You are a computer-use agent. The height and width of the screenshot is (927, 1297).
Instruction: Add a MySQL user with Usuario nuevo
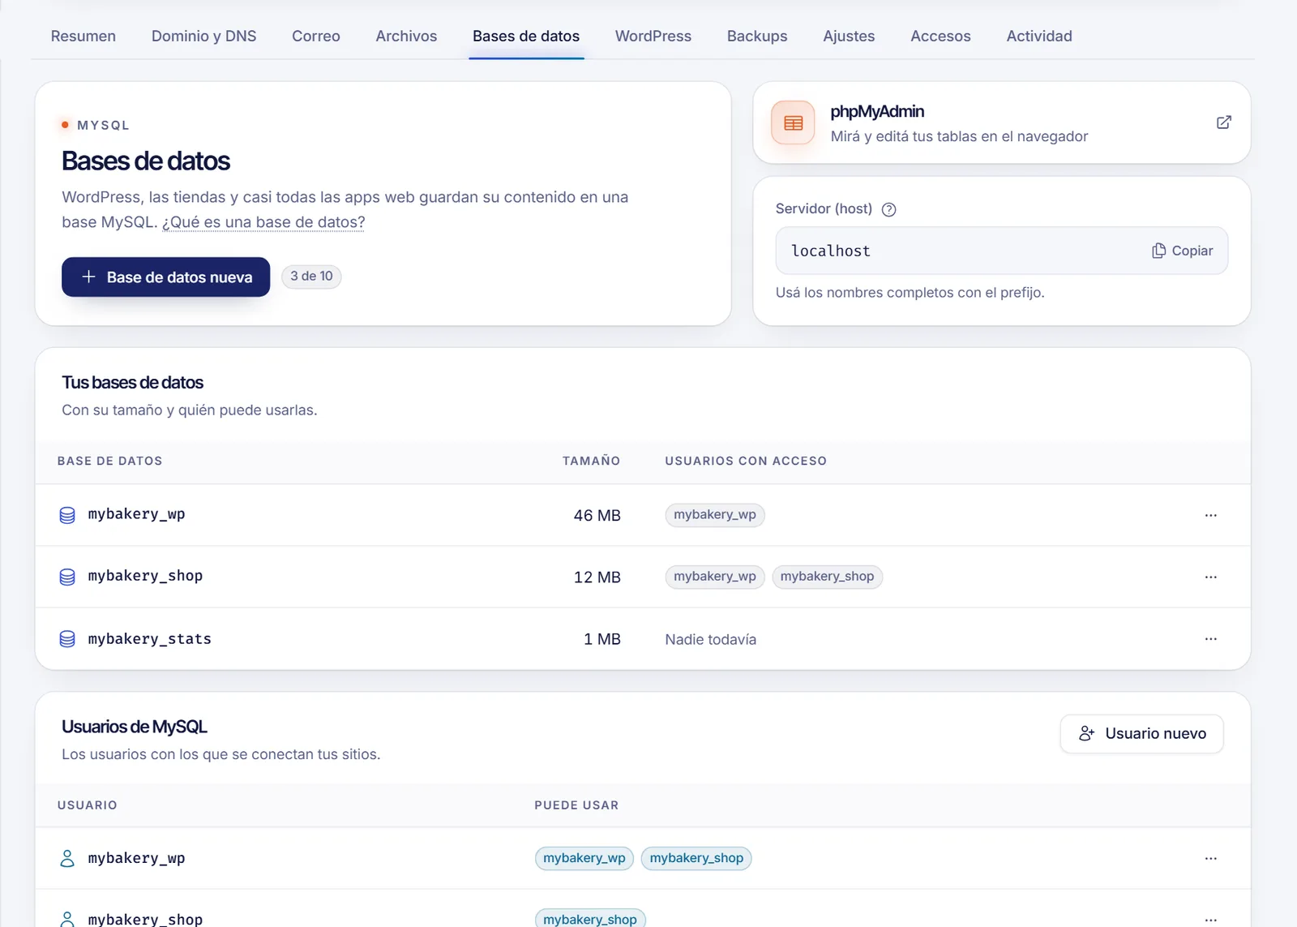click(x=1141, y=733)
